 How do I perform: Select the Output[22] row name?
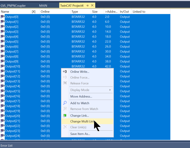pyautogui.click(x=13, y=126)
